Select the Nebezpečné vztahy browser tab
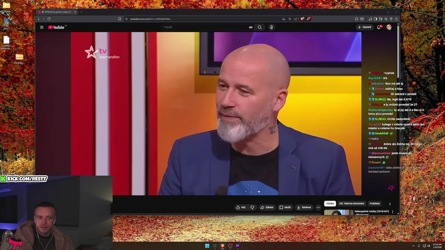The width and height of the screenshot is (445, 250). pos(57,12)
